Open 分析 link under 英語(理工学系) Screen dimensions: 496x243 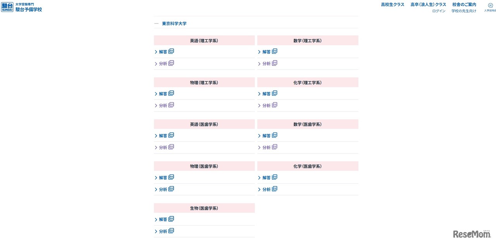click(x=163, y=64)
